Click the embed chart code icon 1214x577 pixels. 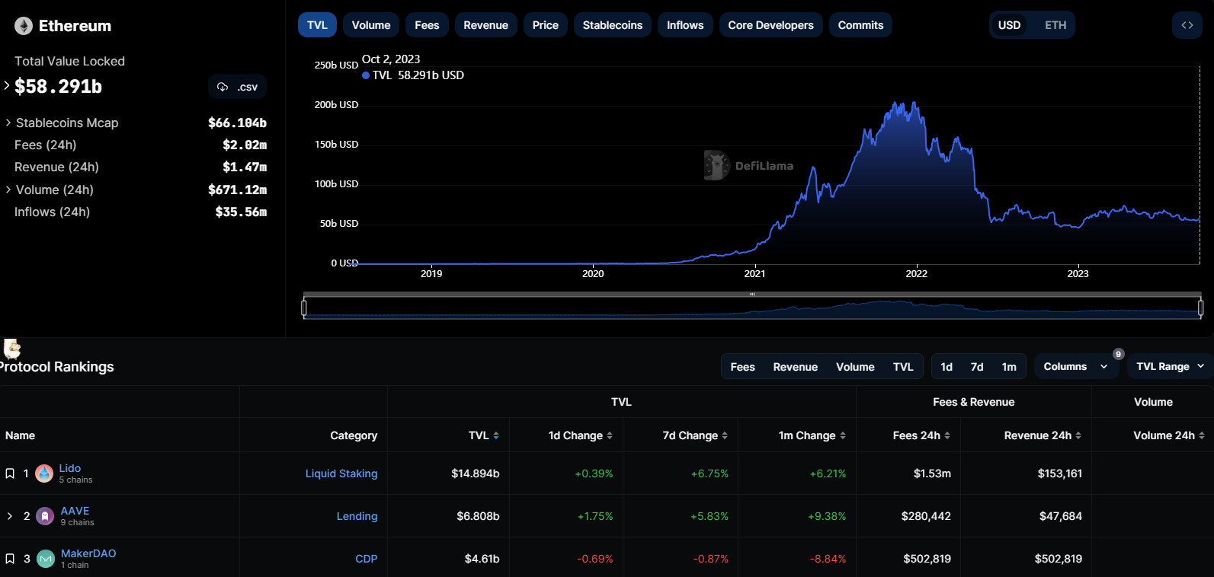(x=1187, y=25)
